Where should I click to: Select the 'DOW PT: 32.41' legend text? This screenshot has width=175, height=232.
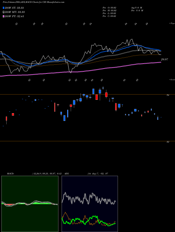click(14, 16)
